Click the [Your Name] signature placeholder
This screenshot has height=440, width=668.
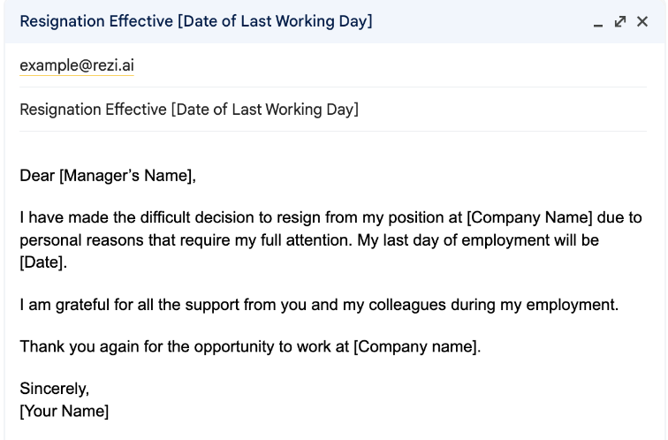[x=64, y=411]
